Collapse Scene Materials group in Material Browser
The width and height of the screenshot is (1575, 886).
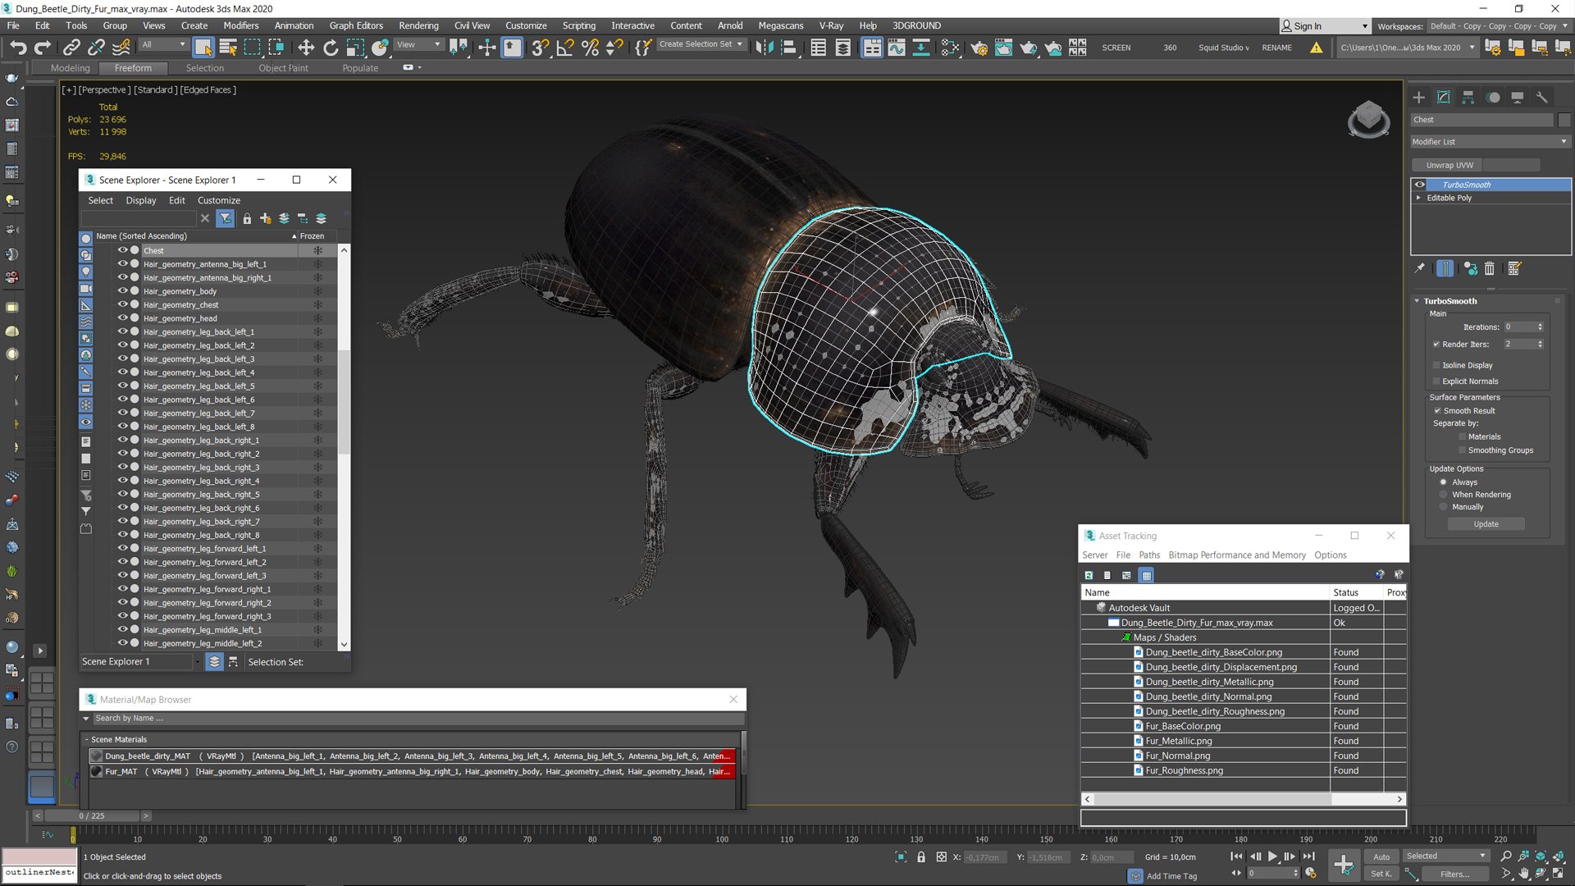click(86, 739)
